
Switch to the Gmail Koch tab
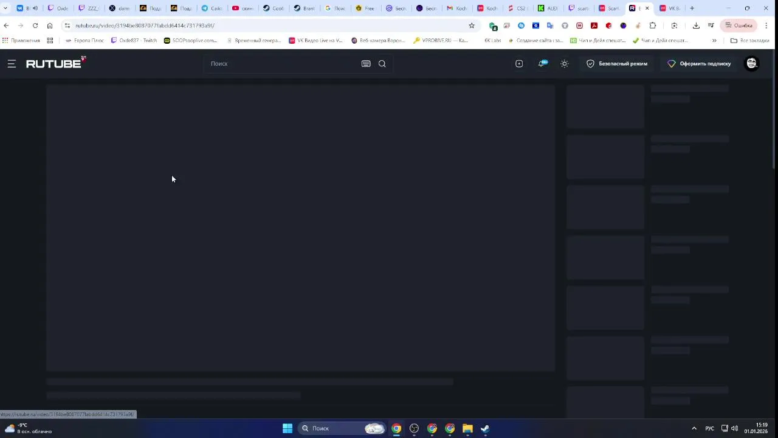457,8
